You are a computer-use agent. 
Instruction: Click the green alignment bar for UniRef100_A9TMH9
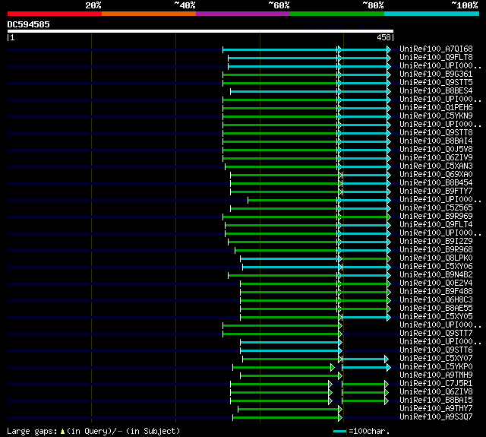(290, 376)
